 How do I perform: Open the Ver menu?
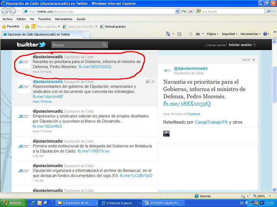[32, 19]
